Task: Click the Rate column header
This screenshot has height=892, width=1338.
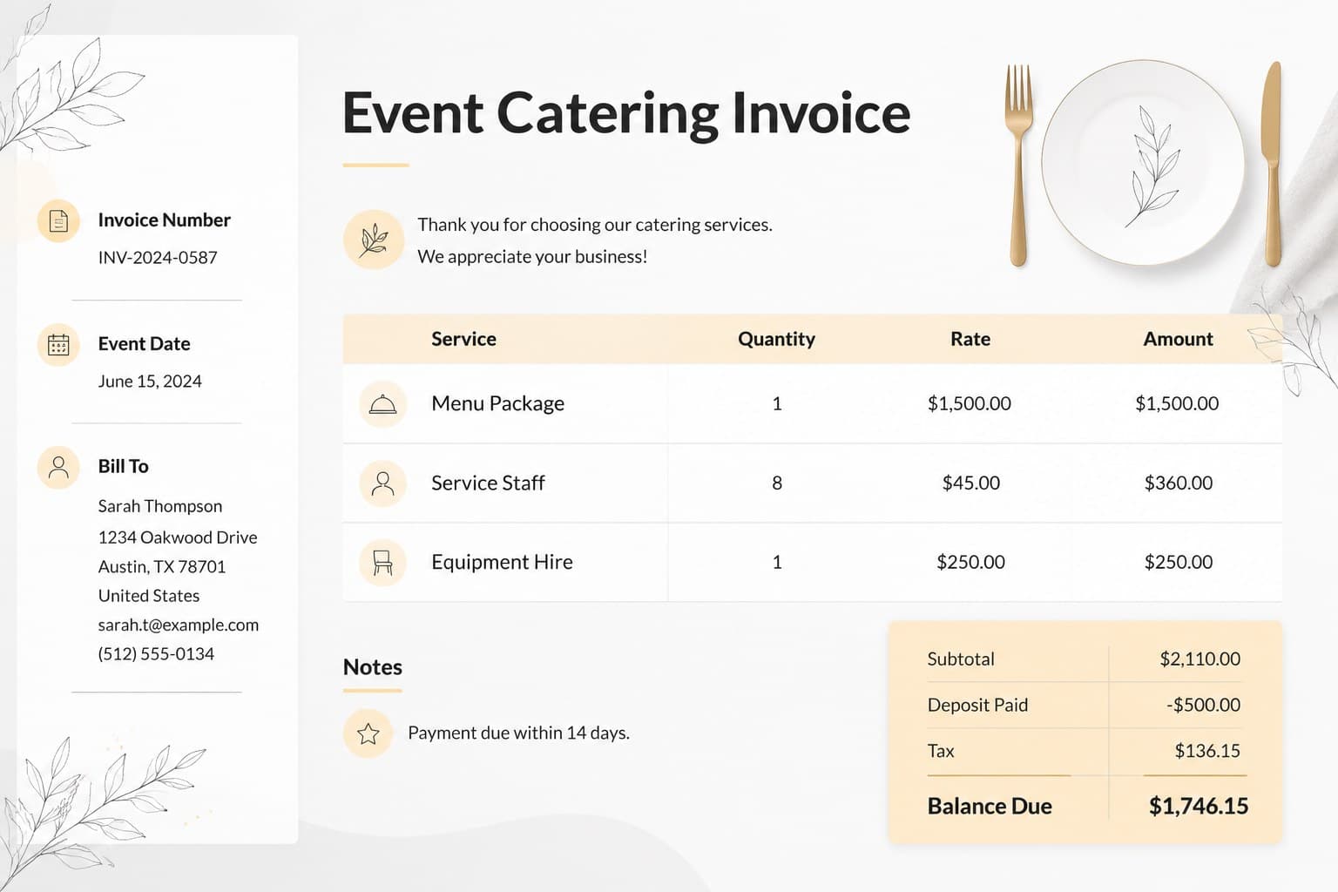Action: coord(970,339)
